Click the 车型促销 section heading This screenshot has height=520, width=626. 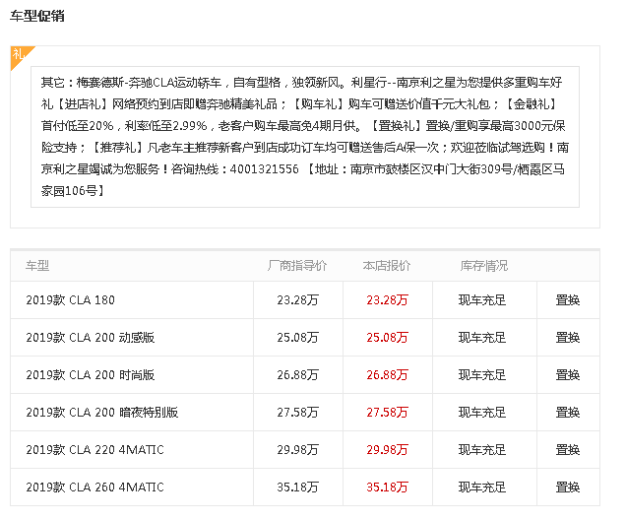click(37, 17)
